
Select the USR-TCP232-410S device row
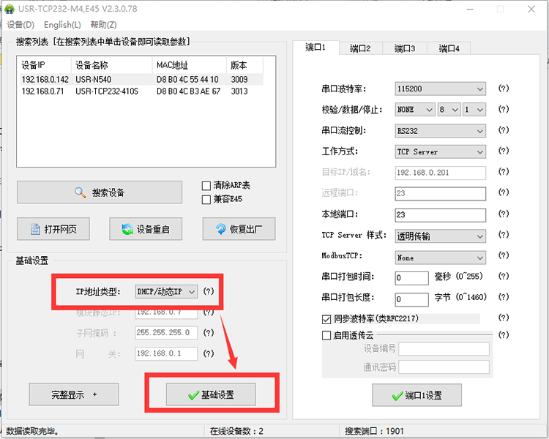[x=106, y=91]
